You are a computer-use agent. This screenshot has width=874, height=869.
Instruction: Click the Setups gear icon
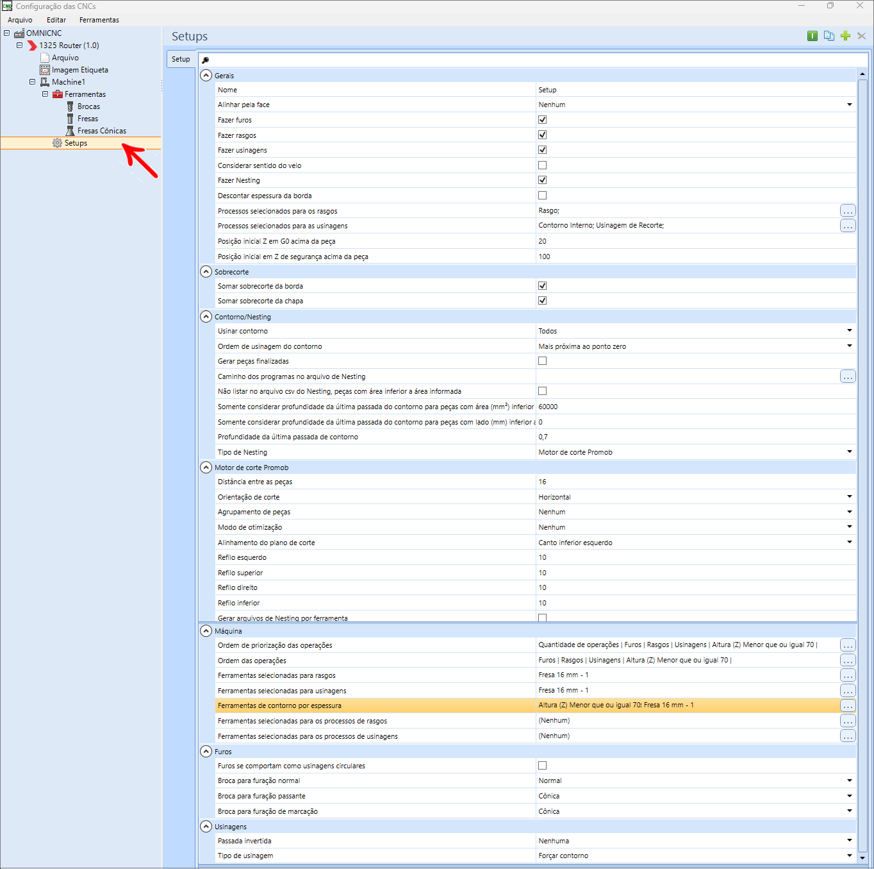(57, 143)
